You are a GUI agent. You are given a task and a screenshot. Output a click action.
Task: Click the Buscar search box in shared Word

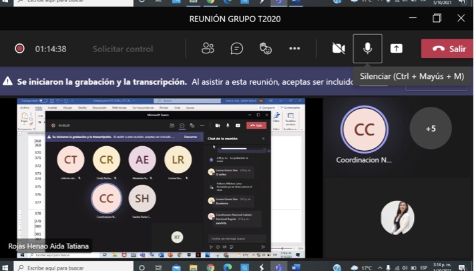(188, 101)
